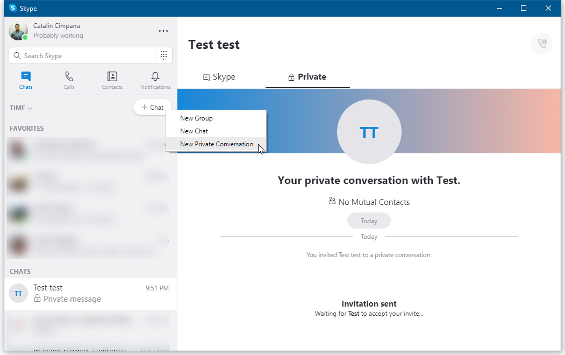Click 'You invited Test test' message

(369, 255)
